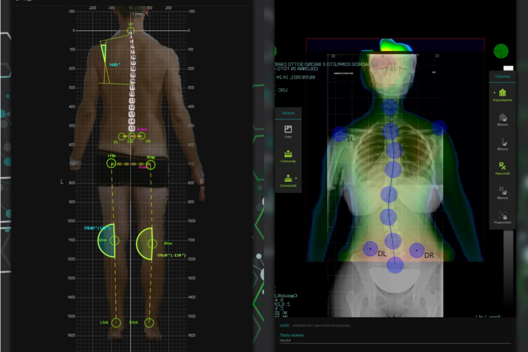Click the L5 vertebra label

coord(132,128)
